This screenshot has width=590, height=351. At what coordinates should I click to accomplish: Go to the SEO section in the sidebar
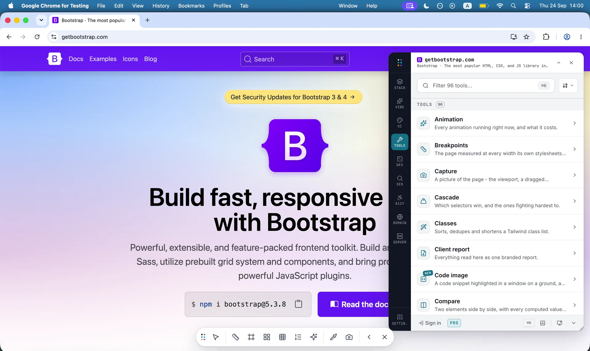tap(399, 181)
